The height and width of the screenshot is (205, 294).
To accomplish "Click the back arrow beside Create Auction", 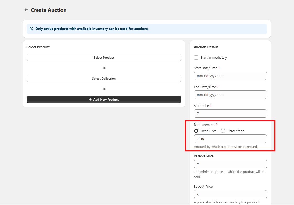I will [26, 10].
